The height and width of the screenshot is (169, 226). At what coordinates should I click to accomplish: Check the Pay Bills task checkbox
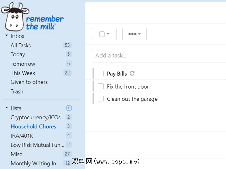pyautogui.click(x=101, y=74)
